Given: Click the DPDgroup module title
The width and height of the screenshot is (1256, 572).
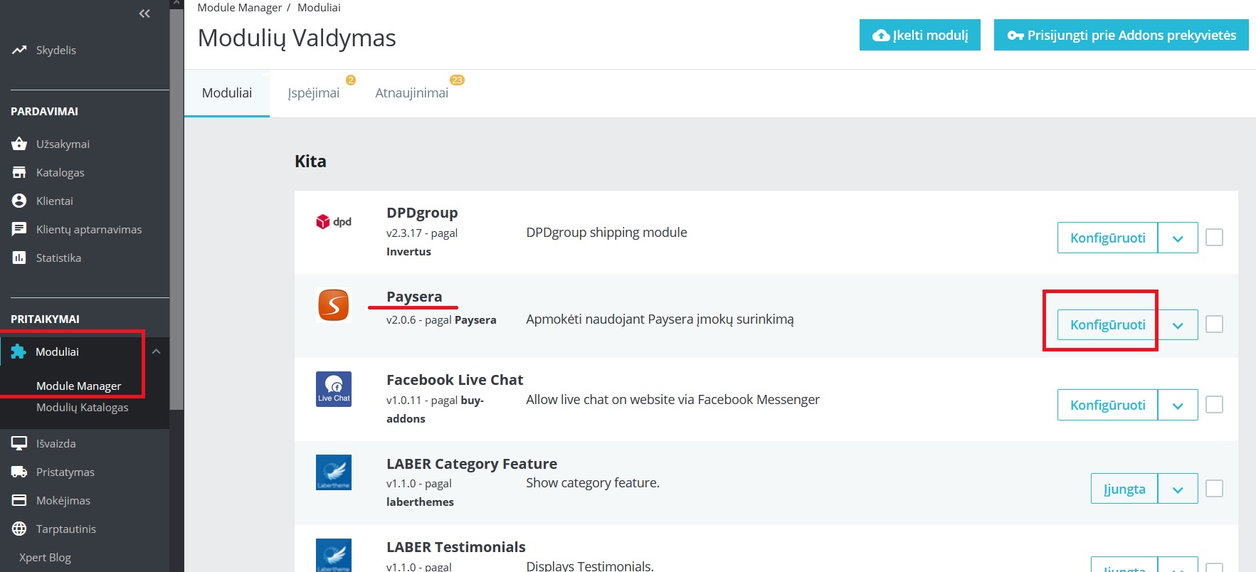Looking at the screenshot, I should point(422,213).
